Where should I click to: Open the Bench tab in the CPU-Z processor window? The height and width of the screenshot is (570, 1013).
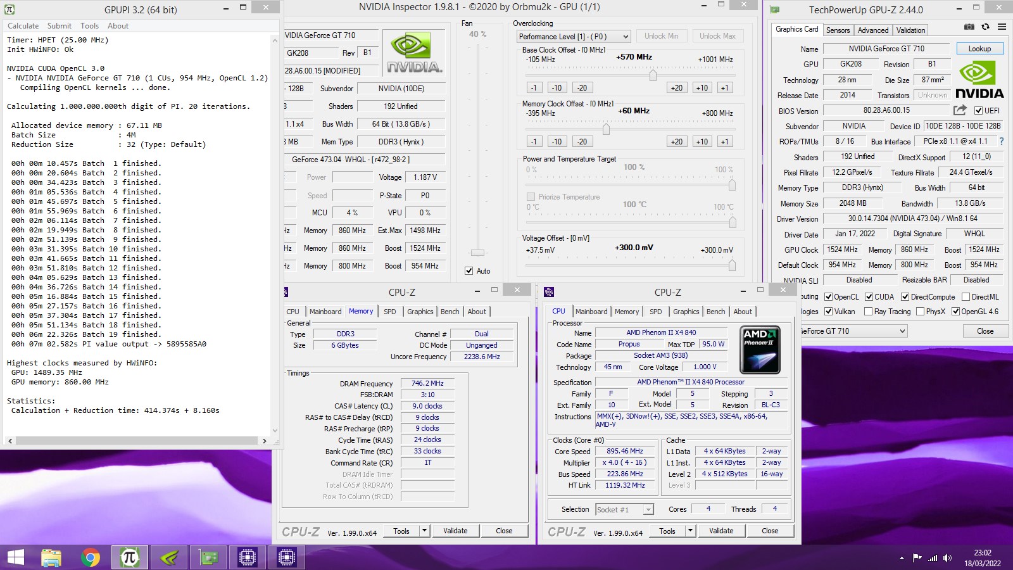click(716, 312)
